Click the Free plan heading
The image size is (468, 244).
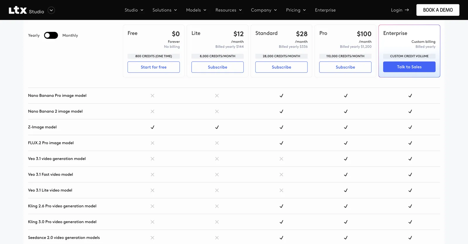133,33
